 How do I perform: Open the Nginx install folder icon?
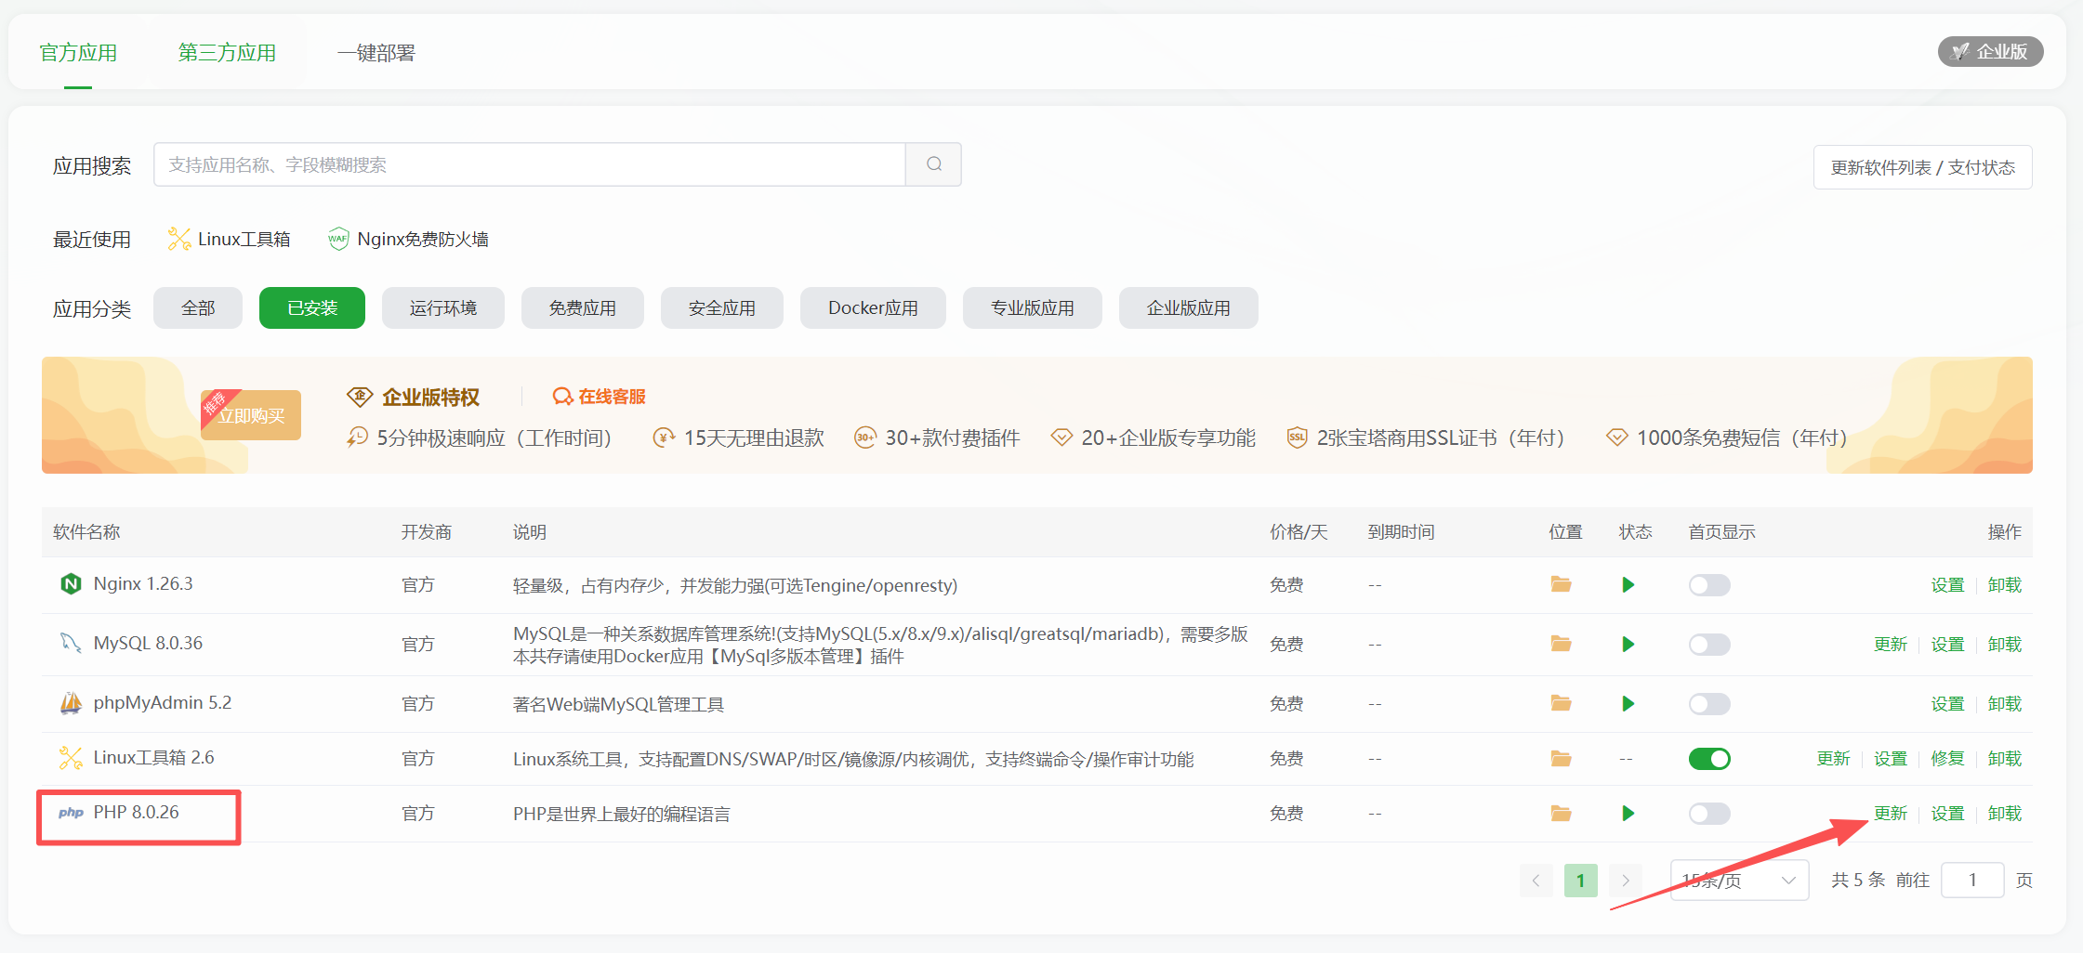tap(1561, 584)
